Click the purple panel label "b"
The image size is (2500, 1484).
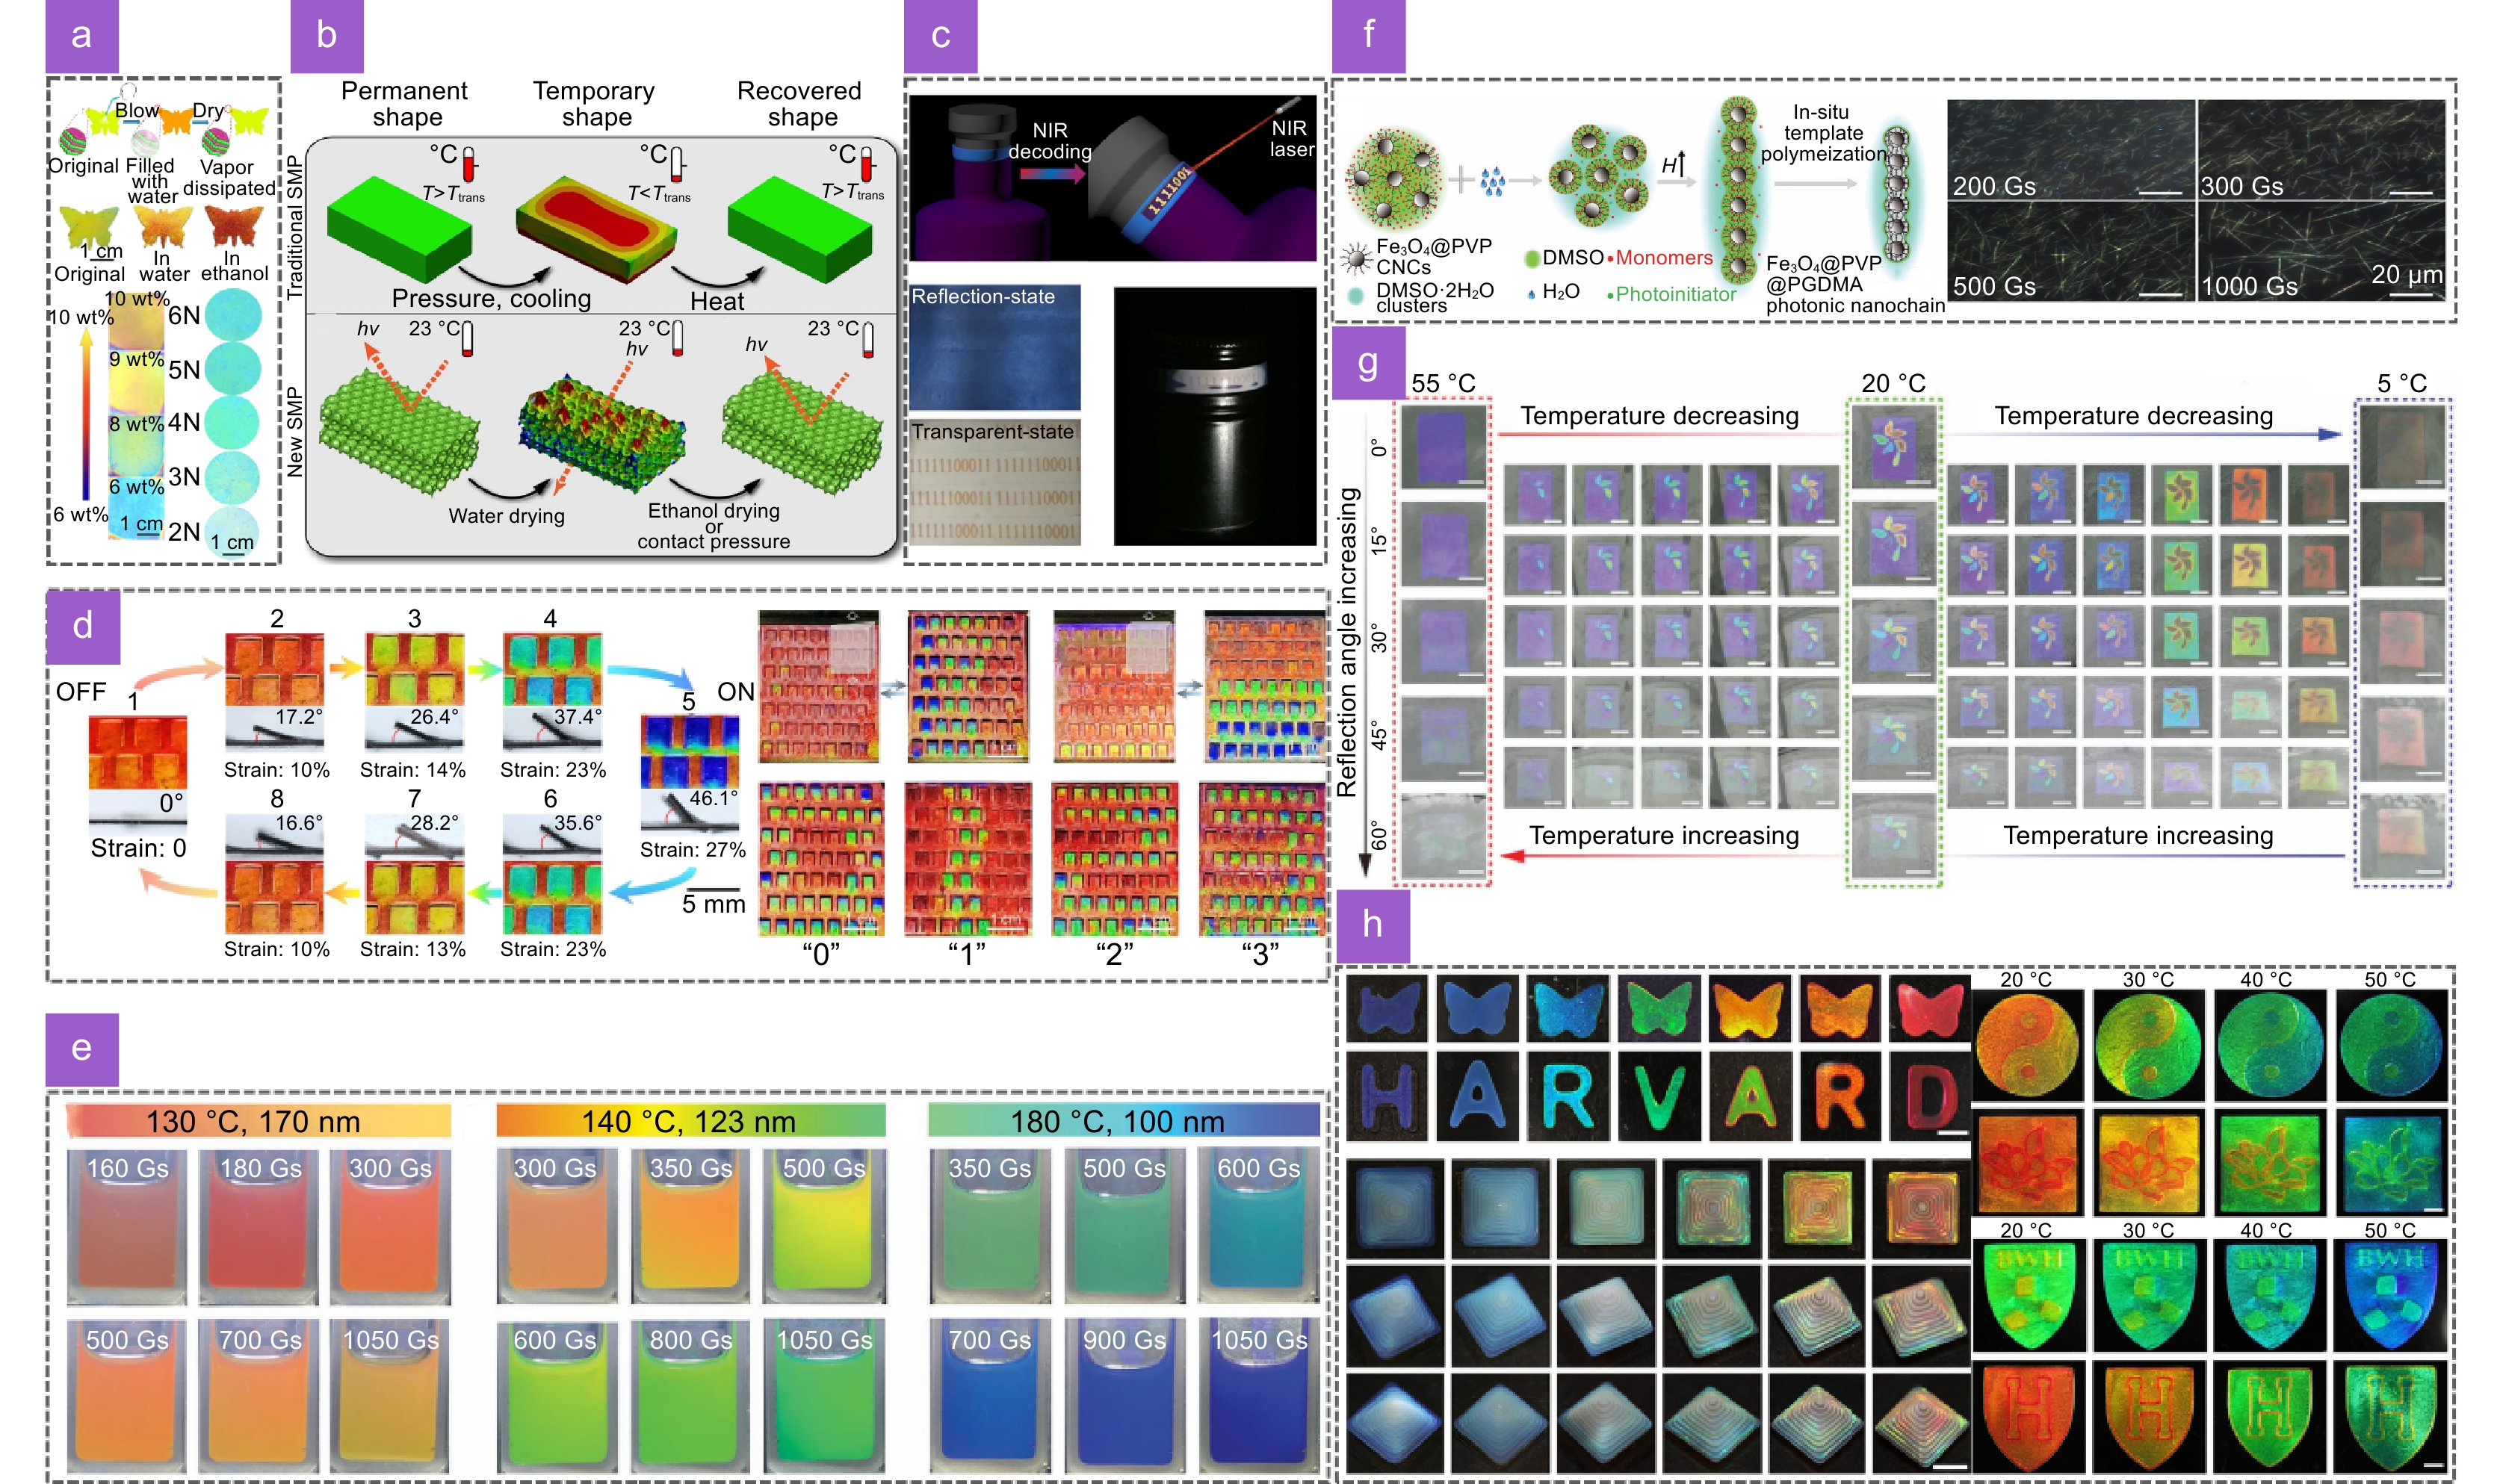[326, 36]
